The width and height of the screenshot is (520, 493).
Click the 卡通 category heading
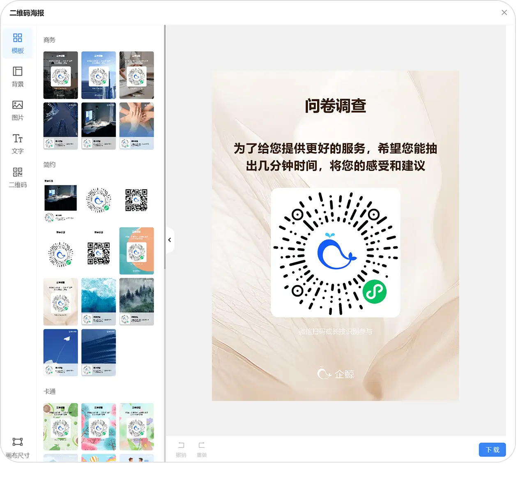pyautogui.click(x=49, y=392)
